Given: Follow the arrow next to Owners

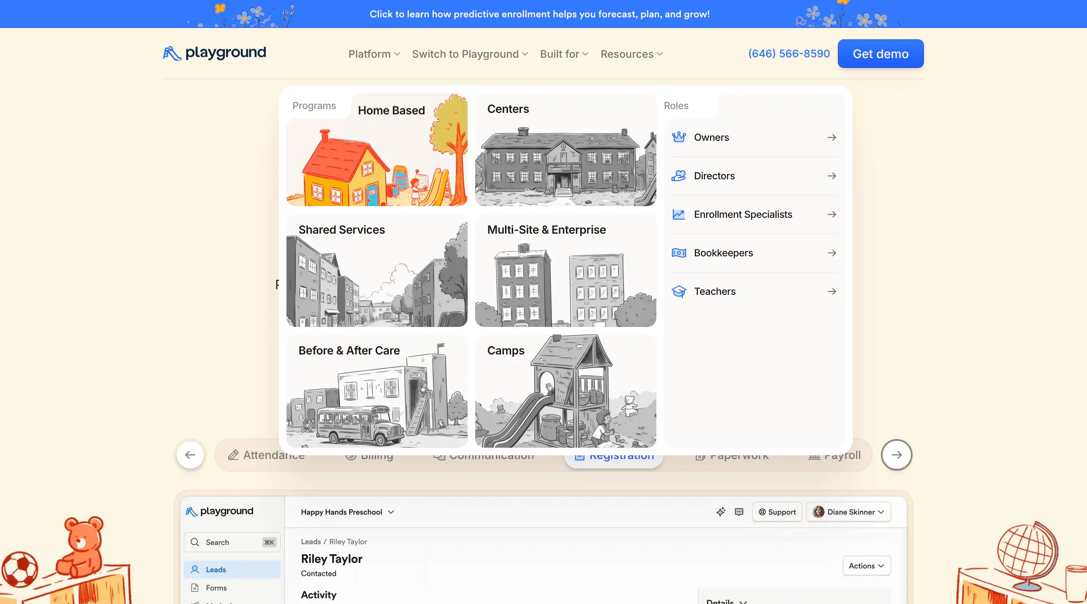Looking at the screenshot, I should click(832, 137).
